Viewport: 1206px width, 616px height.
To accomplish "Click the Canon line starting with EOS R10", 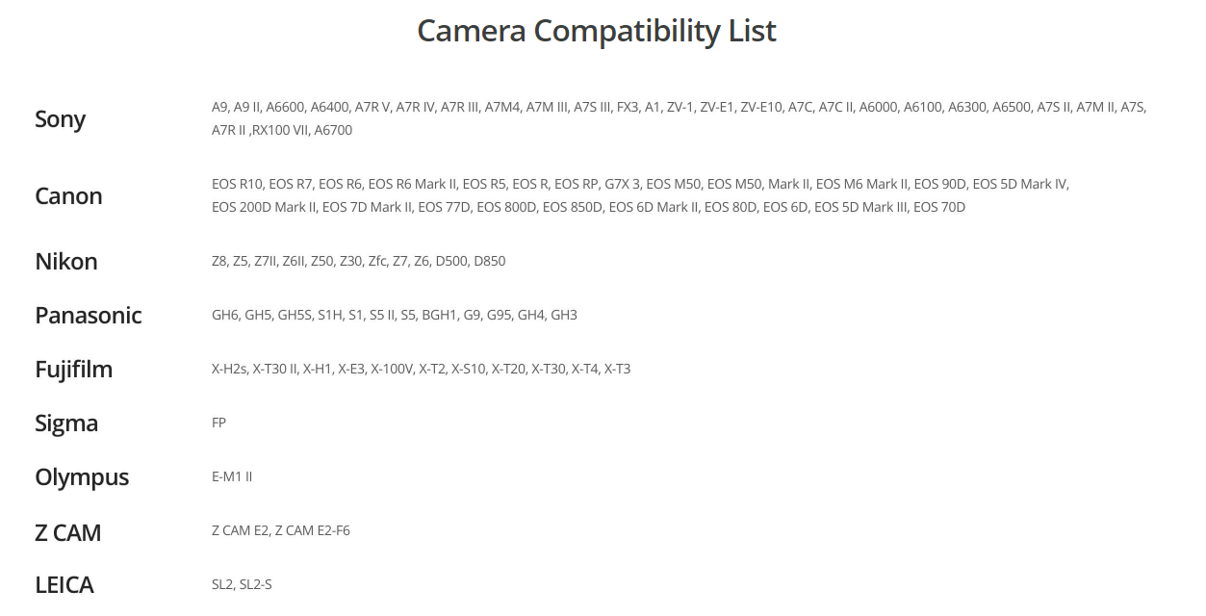I will click(x=640, y=184).
